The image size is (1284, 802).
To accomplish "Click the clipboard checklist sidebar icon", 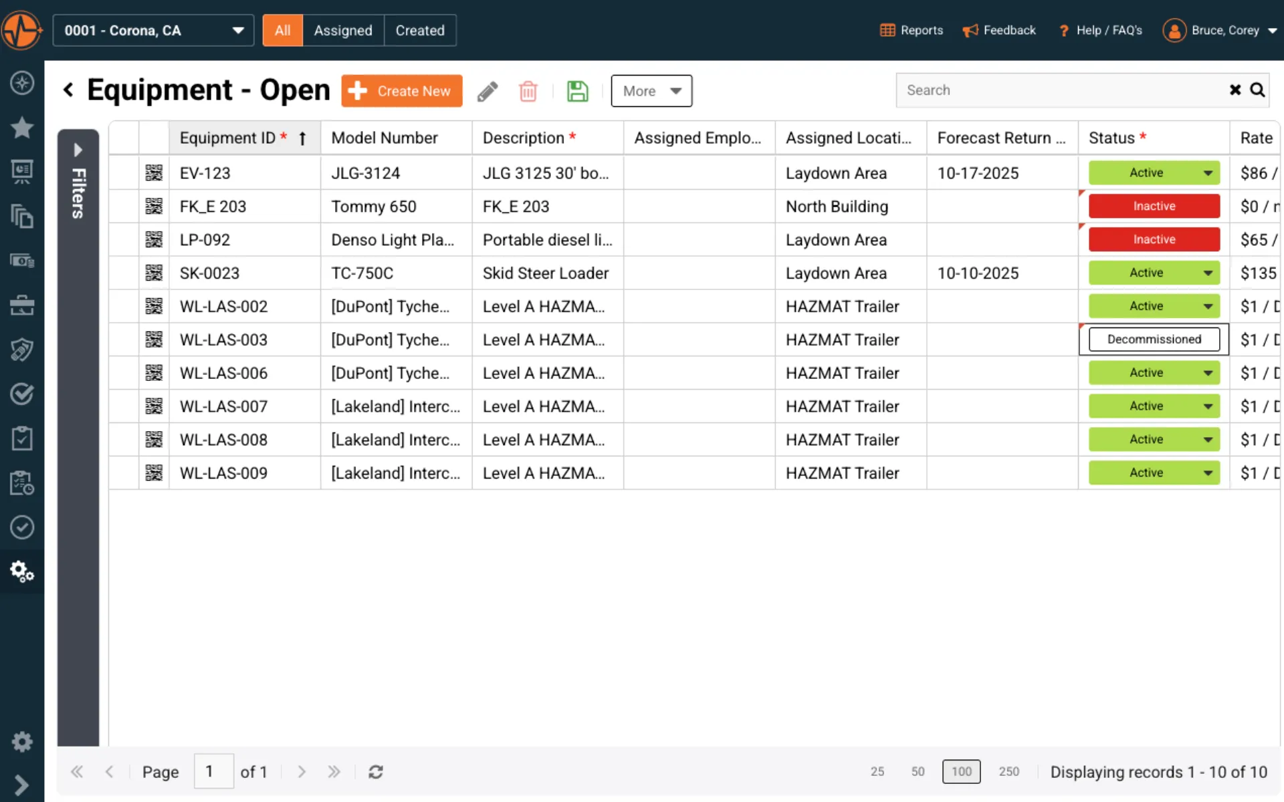I will pyautogui.click(x=22, y=438).
